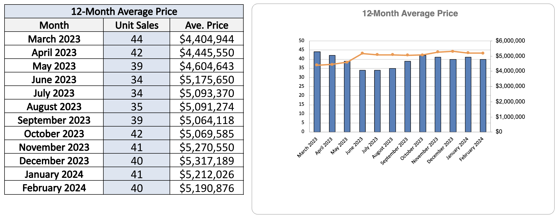Select the 'October 2023' table cell
This screenshot has height=219, width=558.
click(54, 133)
